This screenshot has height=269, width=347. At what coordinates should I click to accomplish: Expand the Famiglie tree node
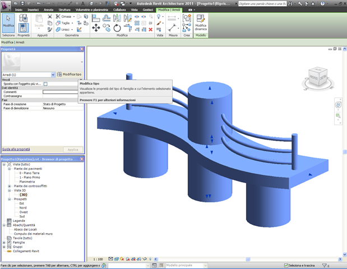(4, 242)
